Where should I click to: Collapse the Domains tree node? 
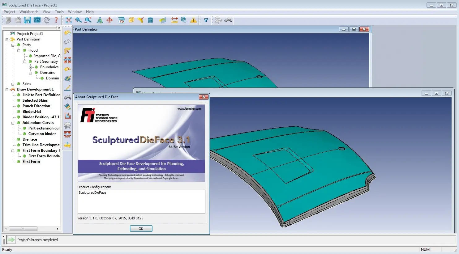(31, 73)
